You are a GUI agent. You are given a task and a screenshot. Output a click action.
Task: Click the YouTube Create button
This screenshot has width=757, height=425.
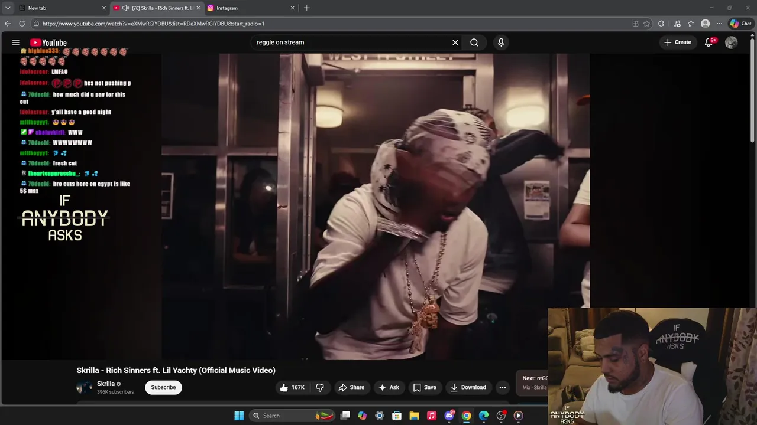(678, 42)
